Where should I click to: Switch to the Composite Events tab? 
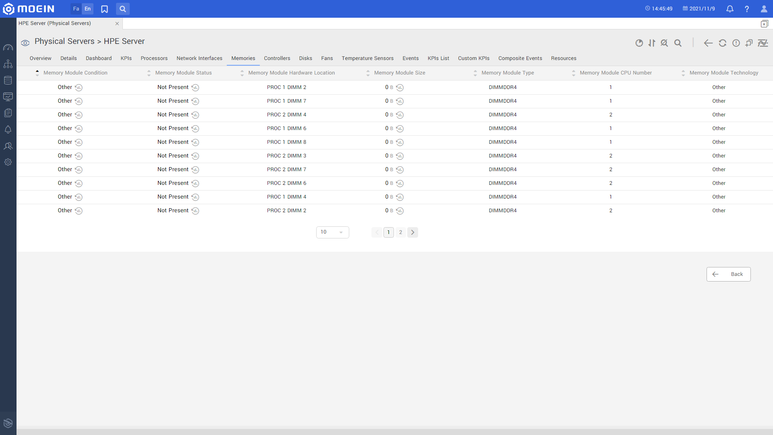520,58
